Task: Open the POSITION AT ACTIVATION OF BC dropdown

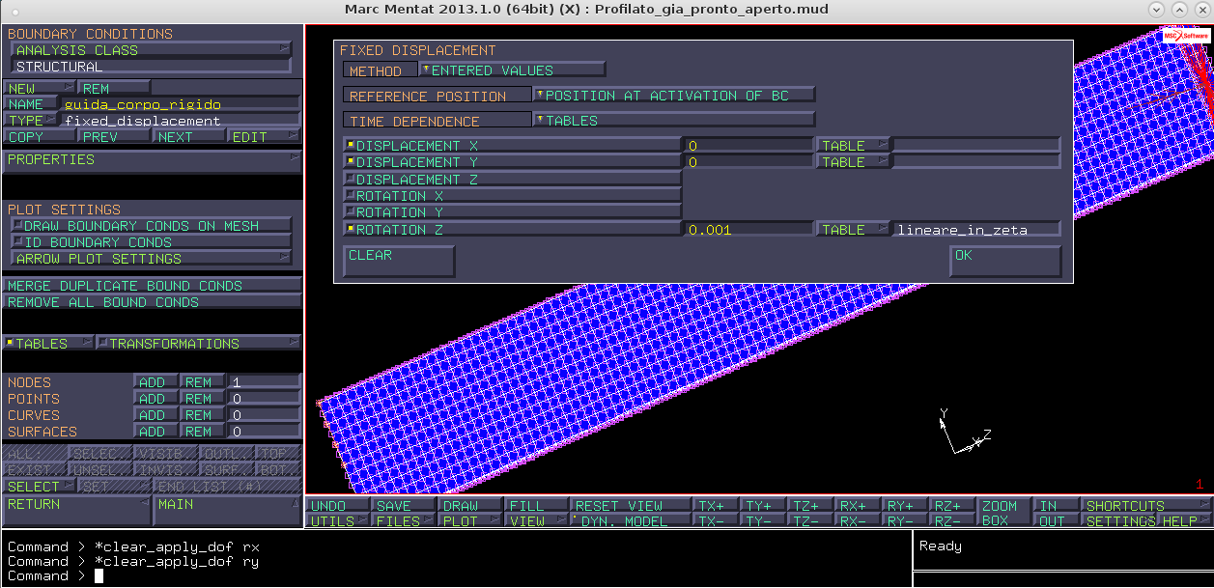Action: click(x=675, y=96)
